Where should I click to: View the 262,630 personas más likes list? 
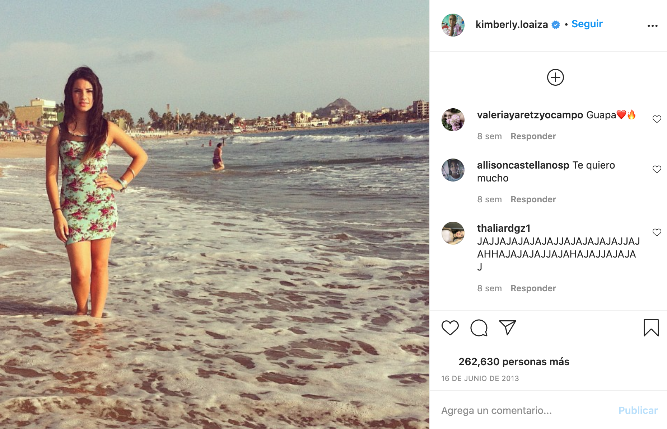[514, 362]
